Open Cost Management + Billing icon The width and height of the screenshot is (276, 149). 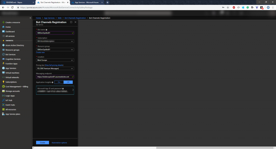pyautogui.click(x=3, y=86)
